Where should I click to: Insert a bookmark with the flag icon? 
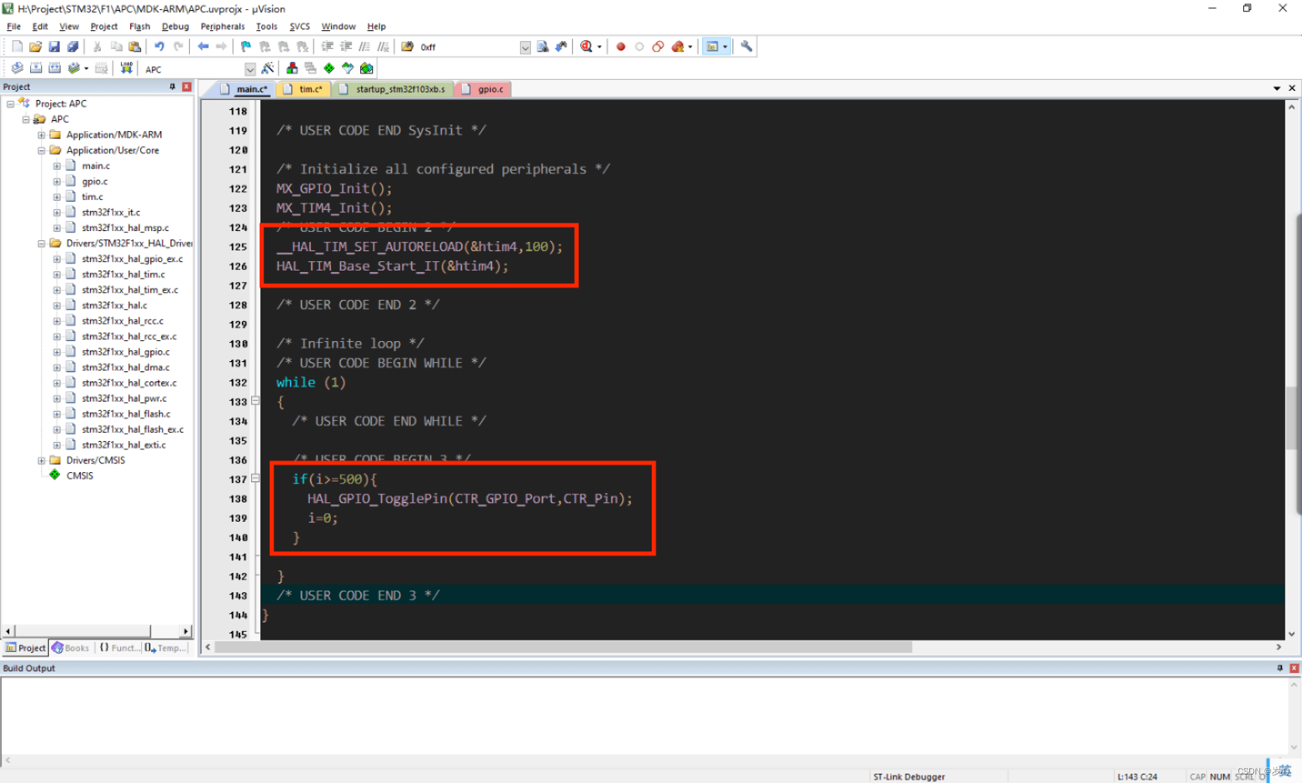[x=246, y=47]
